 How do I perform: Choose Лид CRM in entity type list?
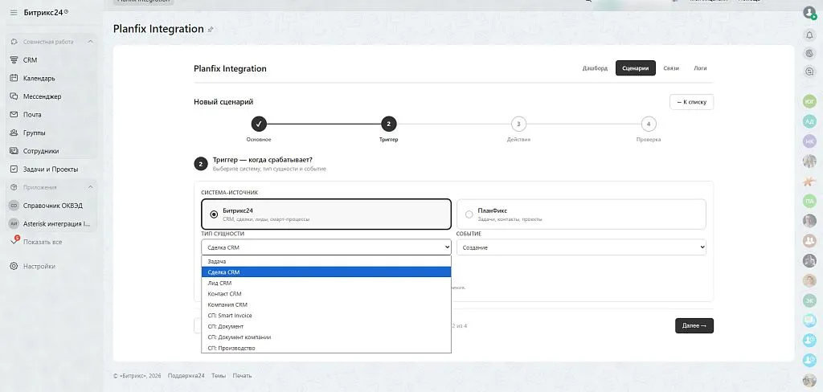click(x=326, y=283)
